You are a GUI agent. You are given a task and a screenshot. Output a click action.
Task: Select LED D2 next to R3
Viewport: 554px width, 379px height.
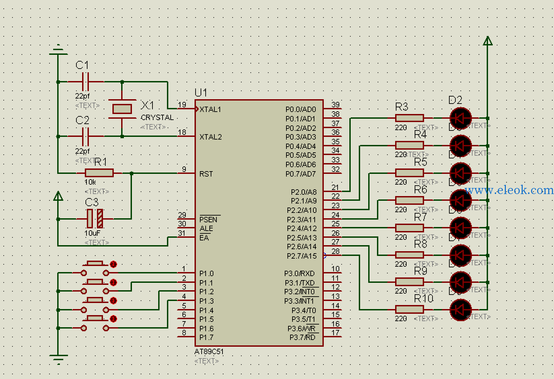pyautogui.click(x=460, y=118)
